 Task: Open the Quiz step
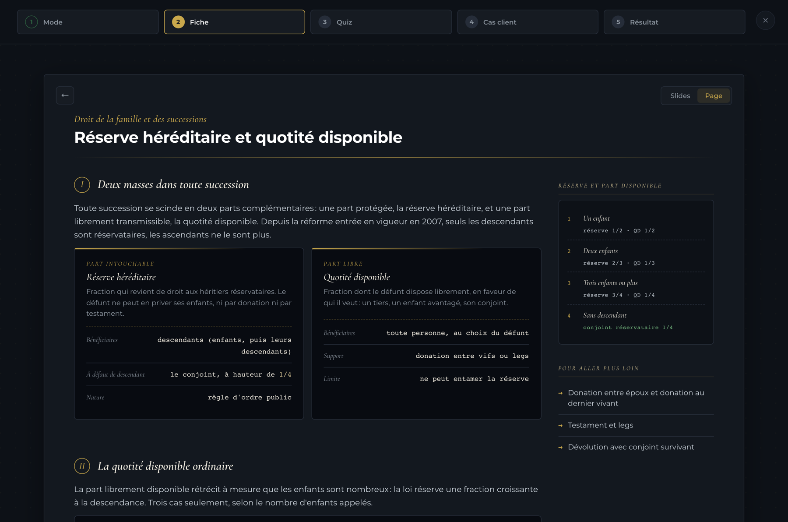pos(381,22)
